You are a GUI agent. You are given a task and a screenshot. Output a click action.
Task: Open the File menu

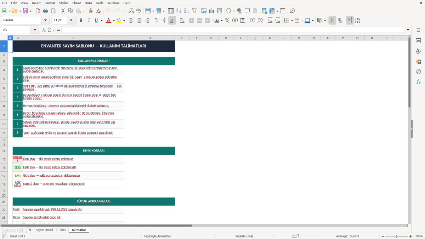pyautogui.click(x=5, y=3)
